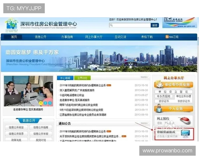This screenshot has height=159, width=199.
Task: Open notice 关于深圳市商业性住房按揭贷款转住房公积金贷款业务
Action: 90,136
